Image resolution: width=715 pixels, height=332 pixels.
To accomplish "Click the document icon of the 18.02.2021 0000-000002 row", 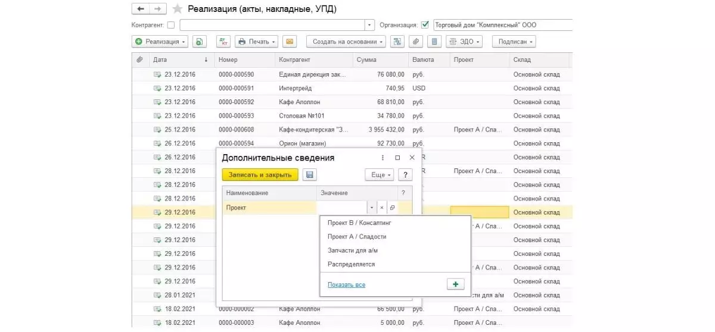I will click(157, 309).
